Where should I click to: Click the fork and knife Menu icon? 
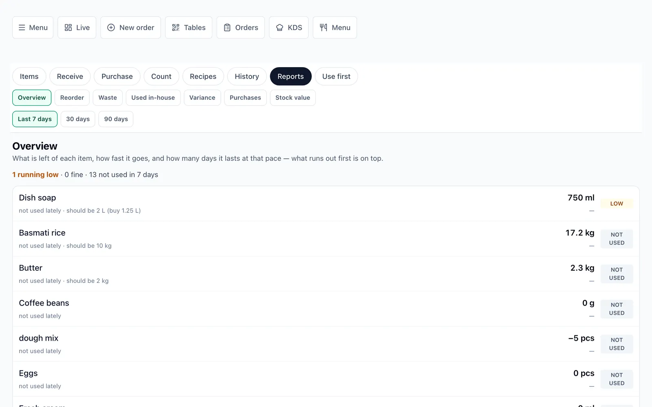[x=324, y=28]
